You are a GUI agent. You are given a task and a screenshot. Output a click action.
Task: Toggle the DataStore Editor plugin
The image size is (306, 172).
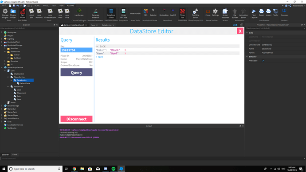[x=111, y=13]
